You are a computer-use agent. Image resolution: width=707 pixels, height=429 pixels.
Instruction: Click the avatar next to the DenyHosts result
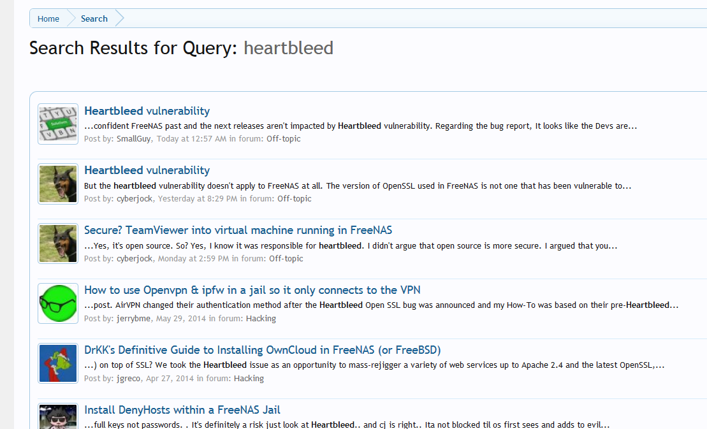coord(58,416)
